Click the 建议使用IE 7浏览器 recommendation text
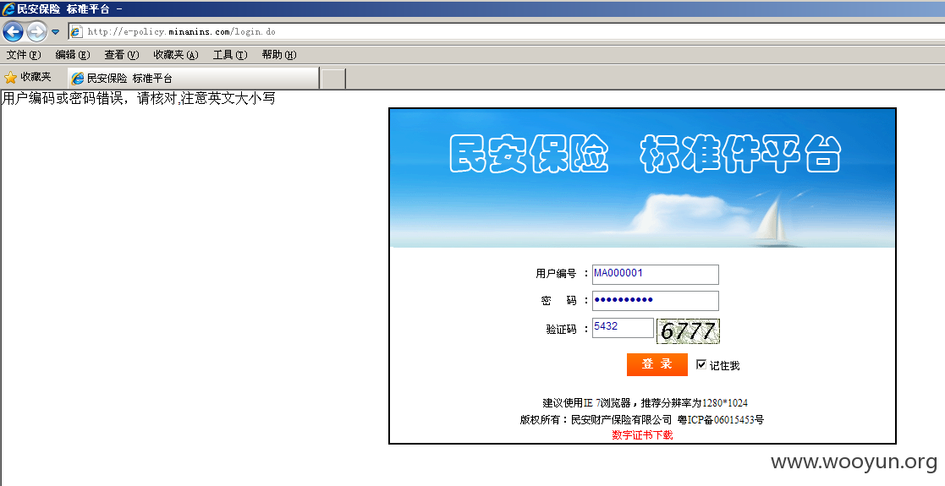The height and width of the screenshot is (486, 945). (x=645, y=403)
